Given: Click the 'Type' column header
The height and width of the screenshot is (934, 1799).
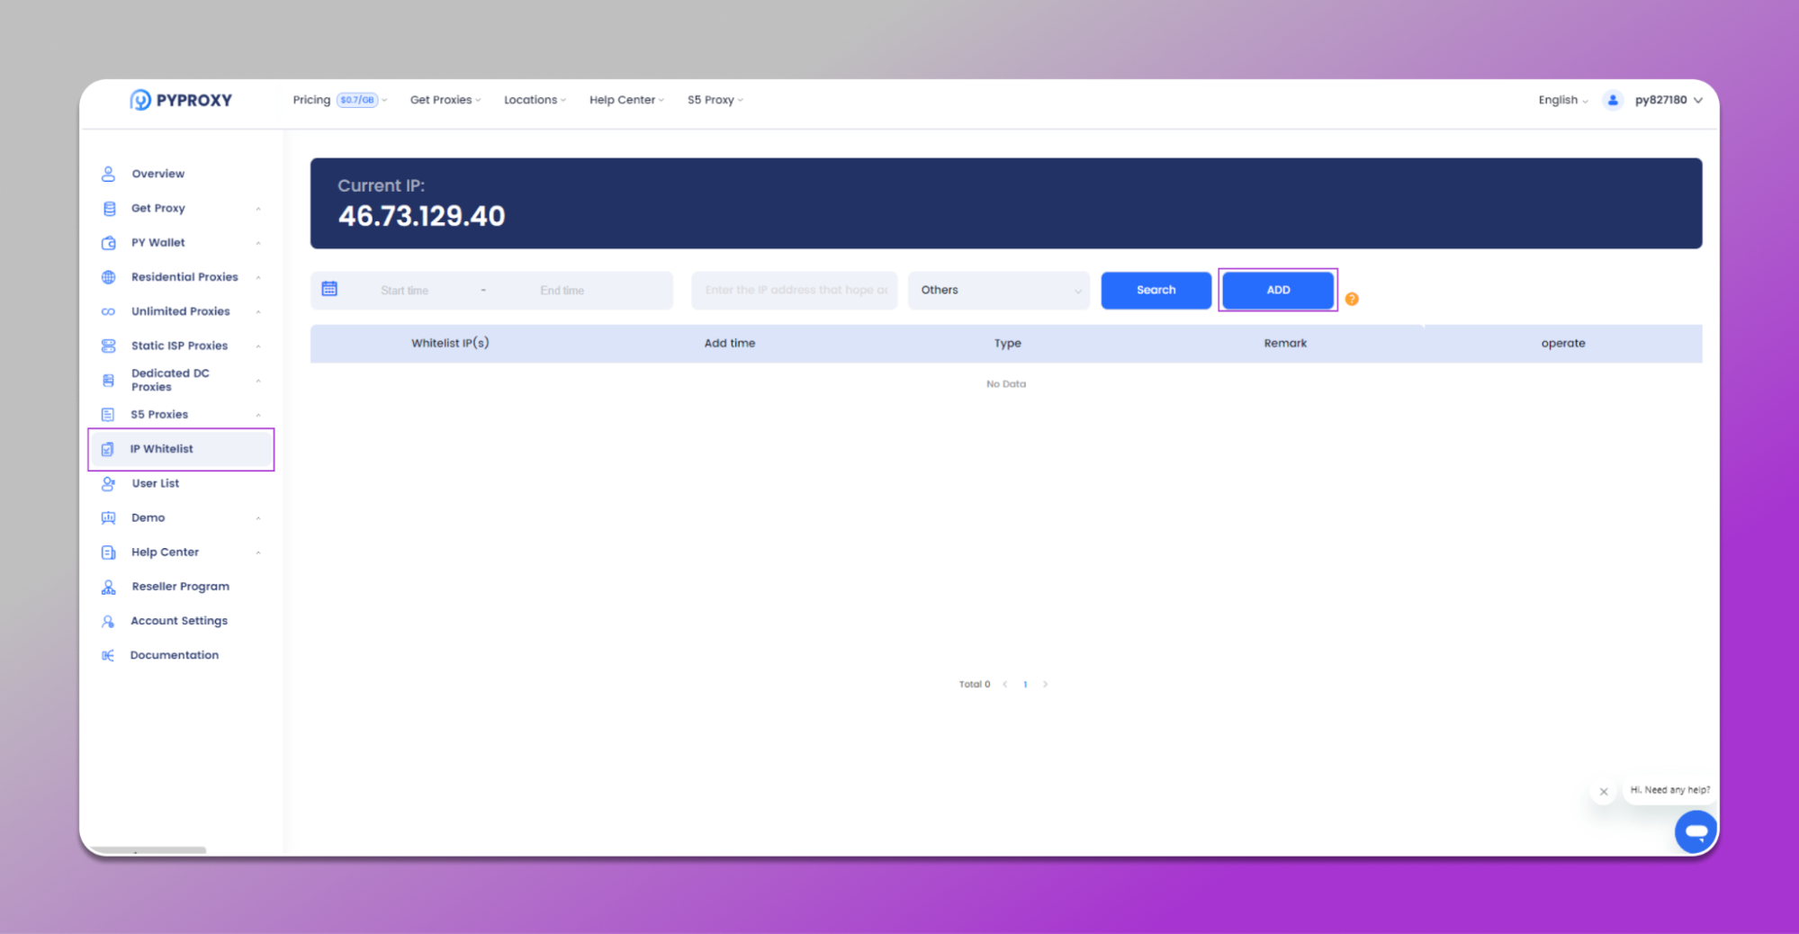Looking at the screenshot, I should pyautogui.click(x=1008, y=343).
